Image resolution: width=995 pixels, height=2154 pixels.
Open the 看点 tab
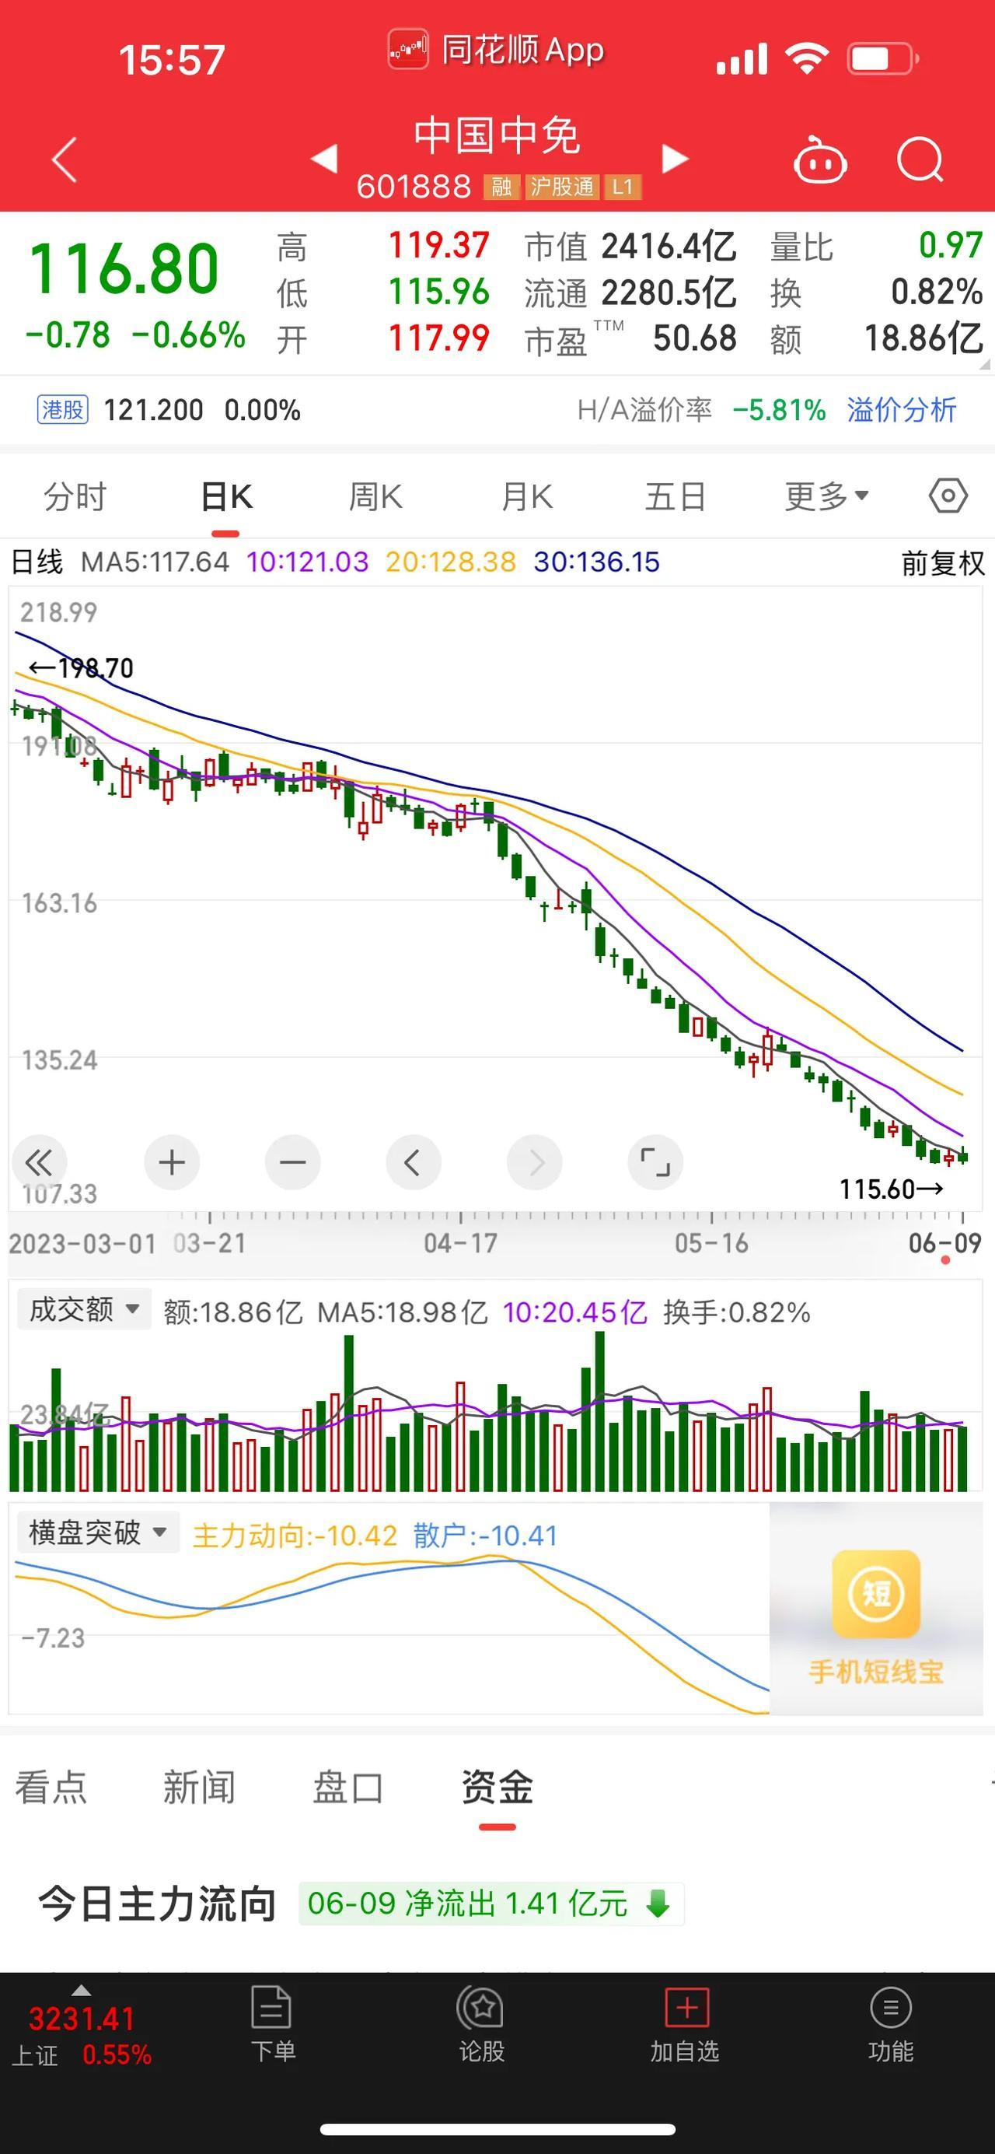coord(51,1786)
